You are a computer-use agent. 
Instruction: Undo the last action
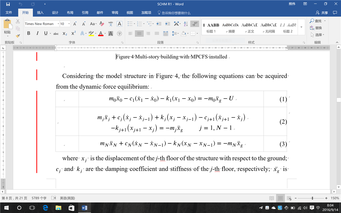pyautogui.click(x=20, y=4)
